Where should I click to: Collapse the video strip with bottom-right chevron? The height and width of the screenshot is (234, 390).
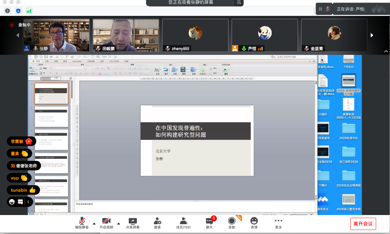[x=386, y=51]
